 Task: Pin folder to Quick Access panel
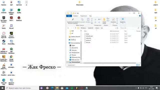[73, 21]
